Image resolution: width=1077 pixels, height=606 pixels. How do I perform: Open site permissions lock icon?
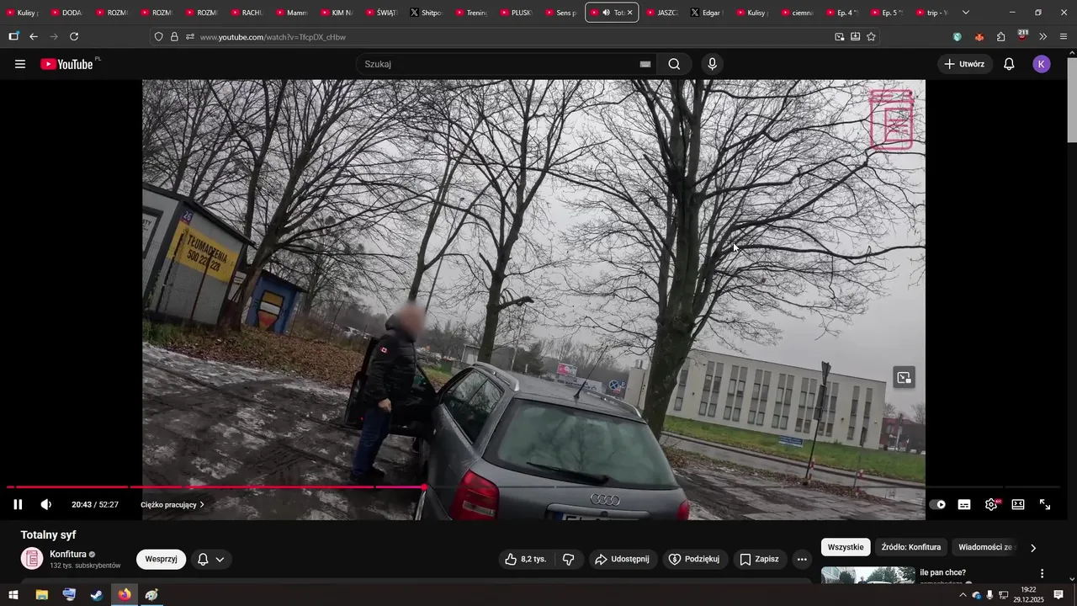pyautogui.click(x=174, y=37)
